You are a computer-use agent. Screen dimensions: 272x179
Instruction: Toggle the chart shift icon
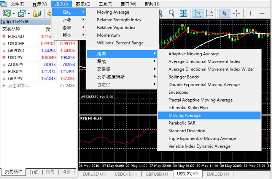[x=209, y=13]
